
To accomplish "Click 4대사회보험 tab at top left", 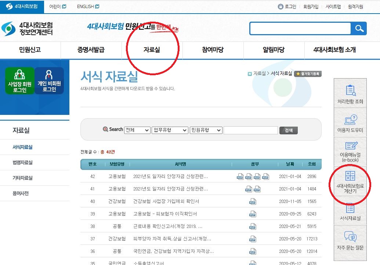I will (x=22, y=7).
